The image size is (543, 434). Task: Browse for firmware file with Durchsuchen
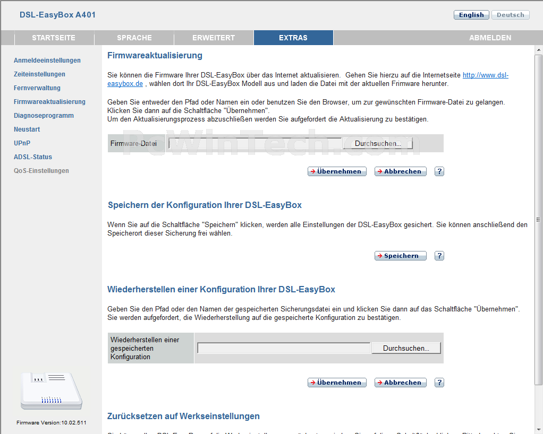[x=378, y=143]
